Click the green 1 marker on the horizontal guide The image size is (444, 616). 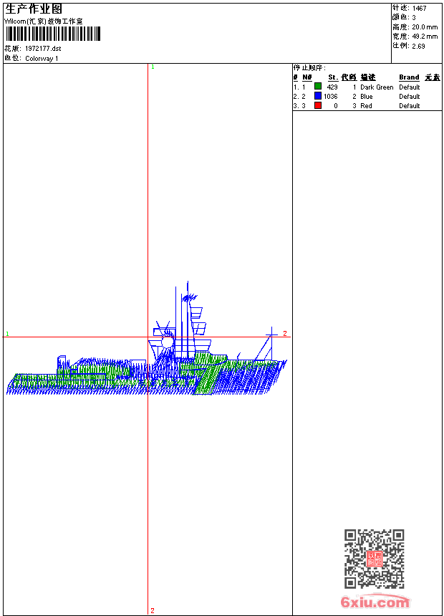coord(7,334)
